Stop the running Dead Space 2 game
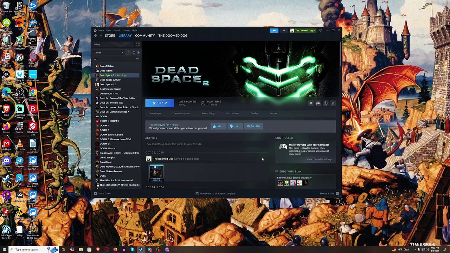 click(x=160, y=103)
